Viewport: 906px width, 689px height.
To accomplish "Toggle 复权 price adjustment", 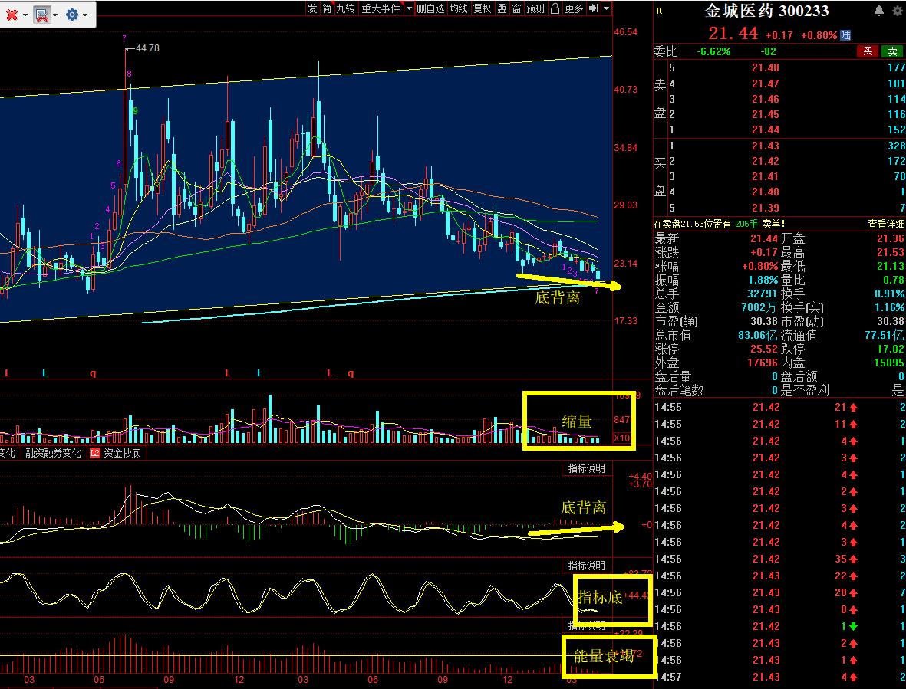I will tap(482, 8).
